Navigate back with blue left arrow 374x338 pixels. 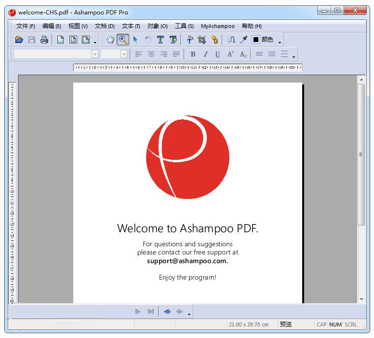pos(167,312)
